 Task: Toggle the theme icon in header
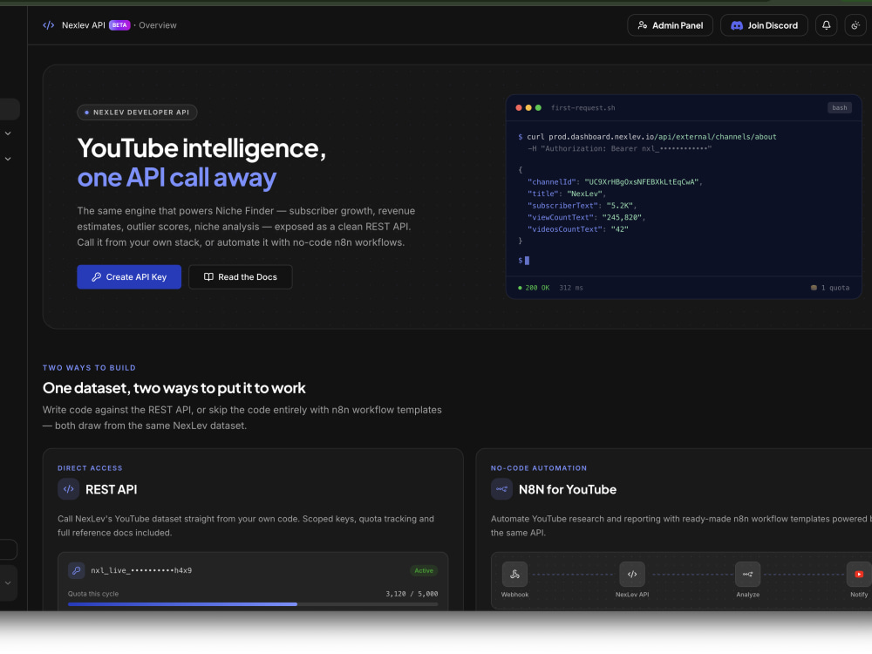[x=856, y=25]
